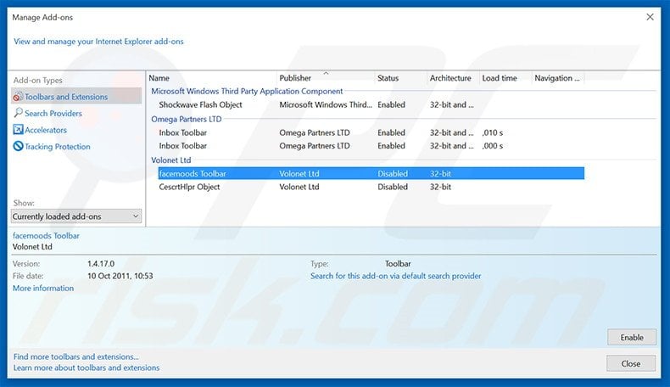Click the Toolbars and Extensions icon
This screenshot has height=387, width=670.
[x=18, y=97]
